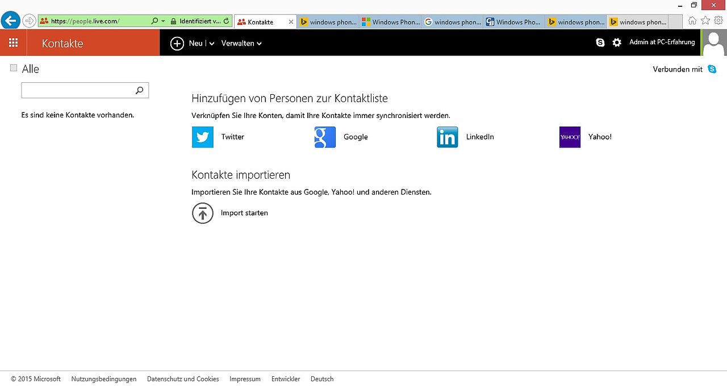Viewport: 727px width, 387px height.
Task: Click Es sind keine Kontakte vorhanden text
Action: (78, 115)
